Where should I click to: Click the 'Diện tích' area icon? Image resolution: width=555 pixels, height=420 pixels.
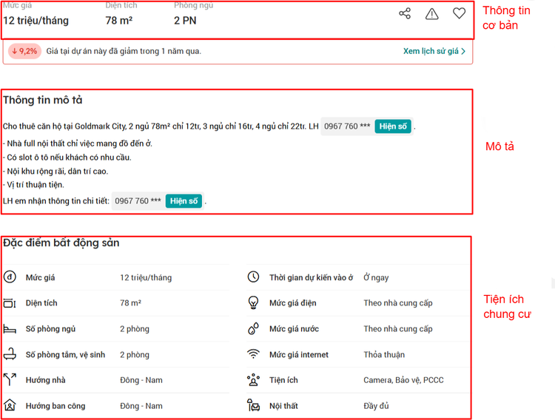(10, 303)
